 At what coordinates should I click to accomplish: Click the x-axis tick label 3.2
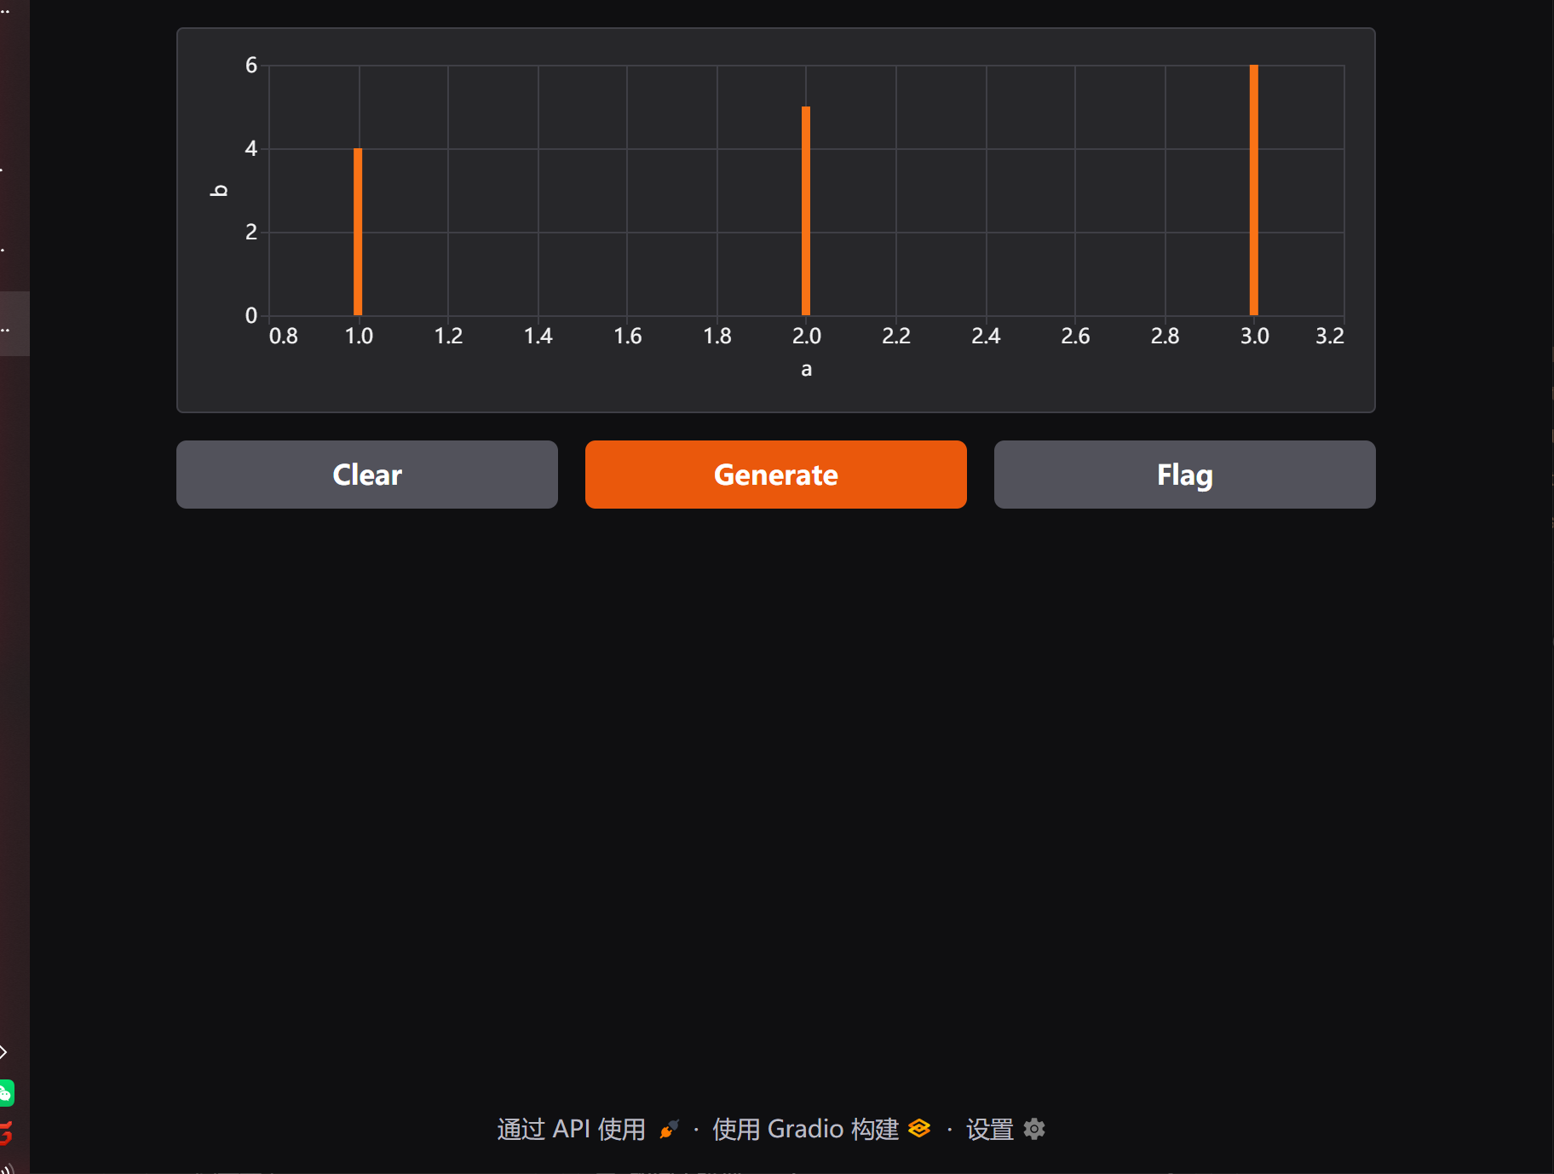click(1329, 336)
